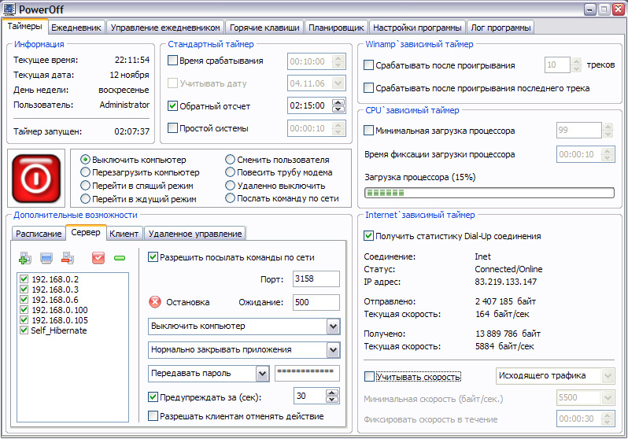Select Перезагрузить компьютер radio option

(x=86, y=172)
